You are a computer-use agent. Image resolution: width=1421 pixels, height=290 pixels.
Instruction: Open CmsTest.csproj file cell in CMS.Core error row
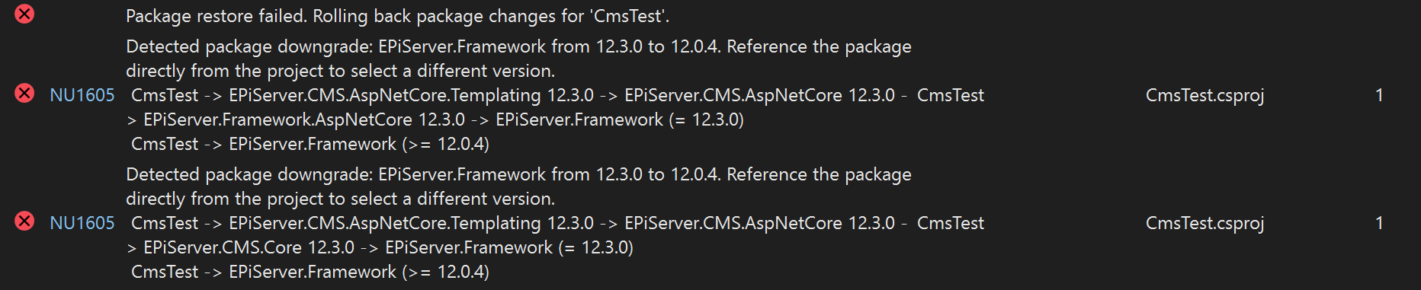(1204, 223)
